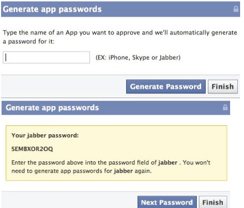Click the upper 'Generate app passwords' title
Image resolution: width=244 pixels, height=208 pixels.
click(52, 9)
